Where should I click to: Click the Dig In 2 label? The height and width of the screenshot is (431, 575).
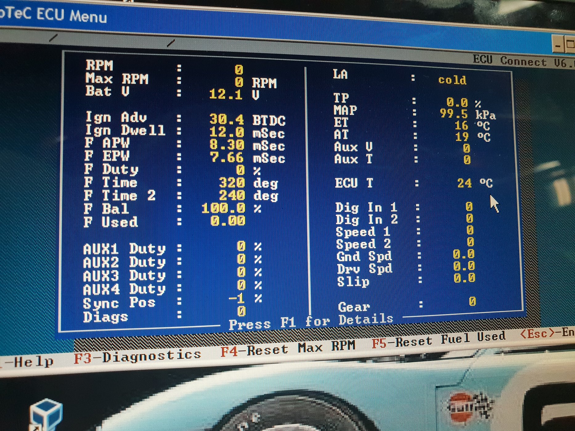[366, 220]
